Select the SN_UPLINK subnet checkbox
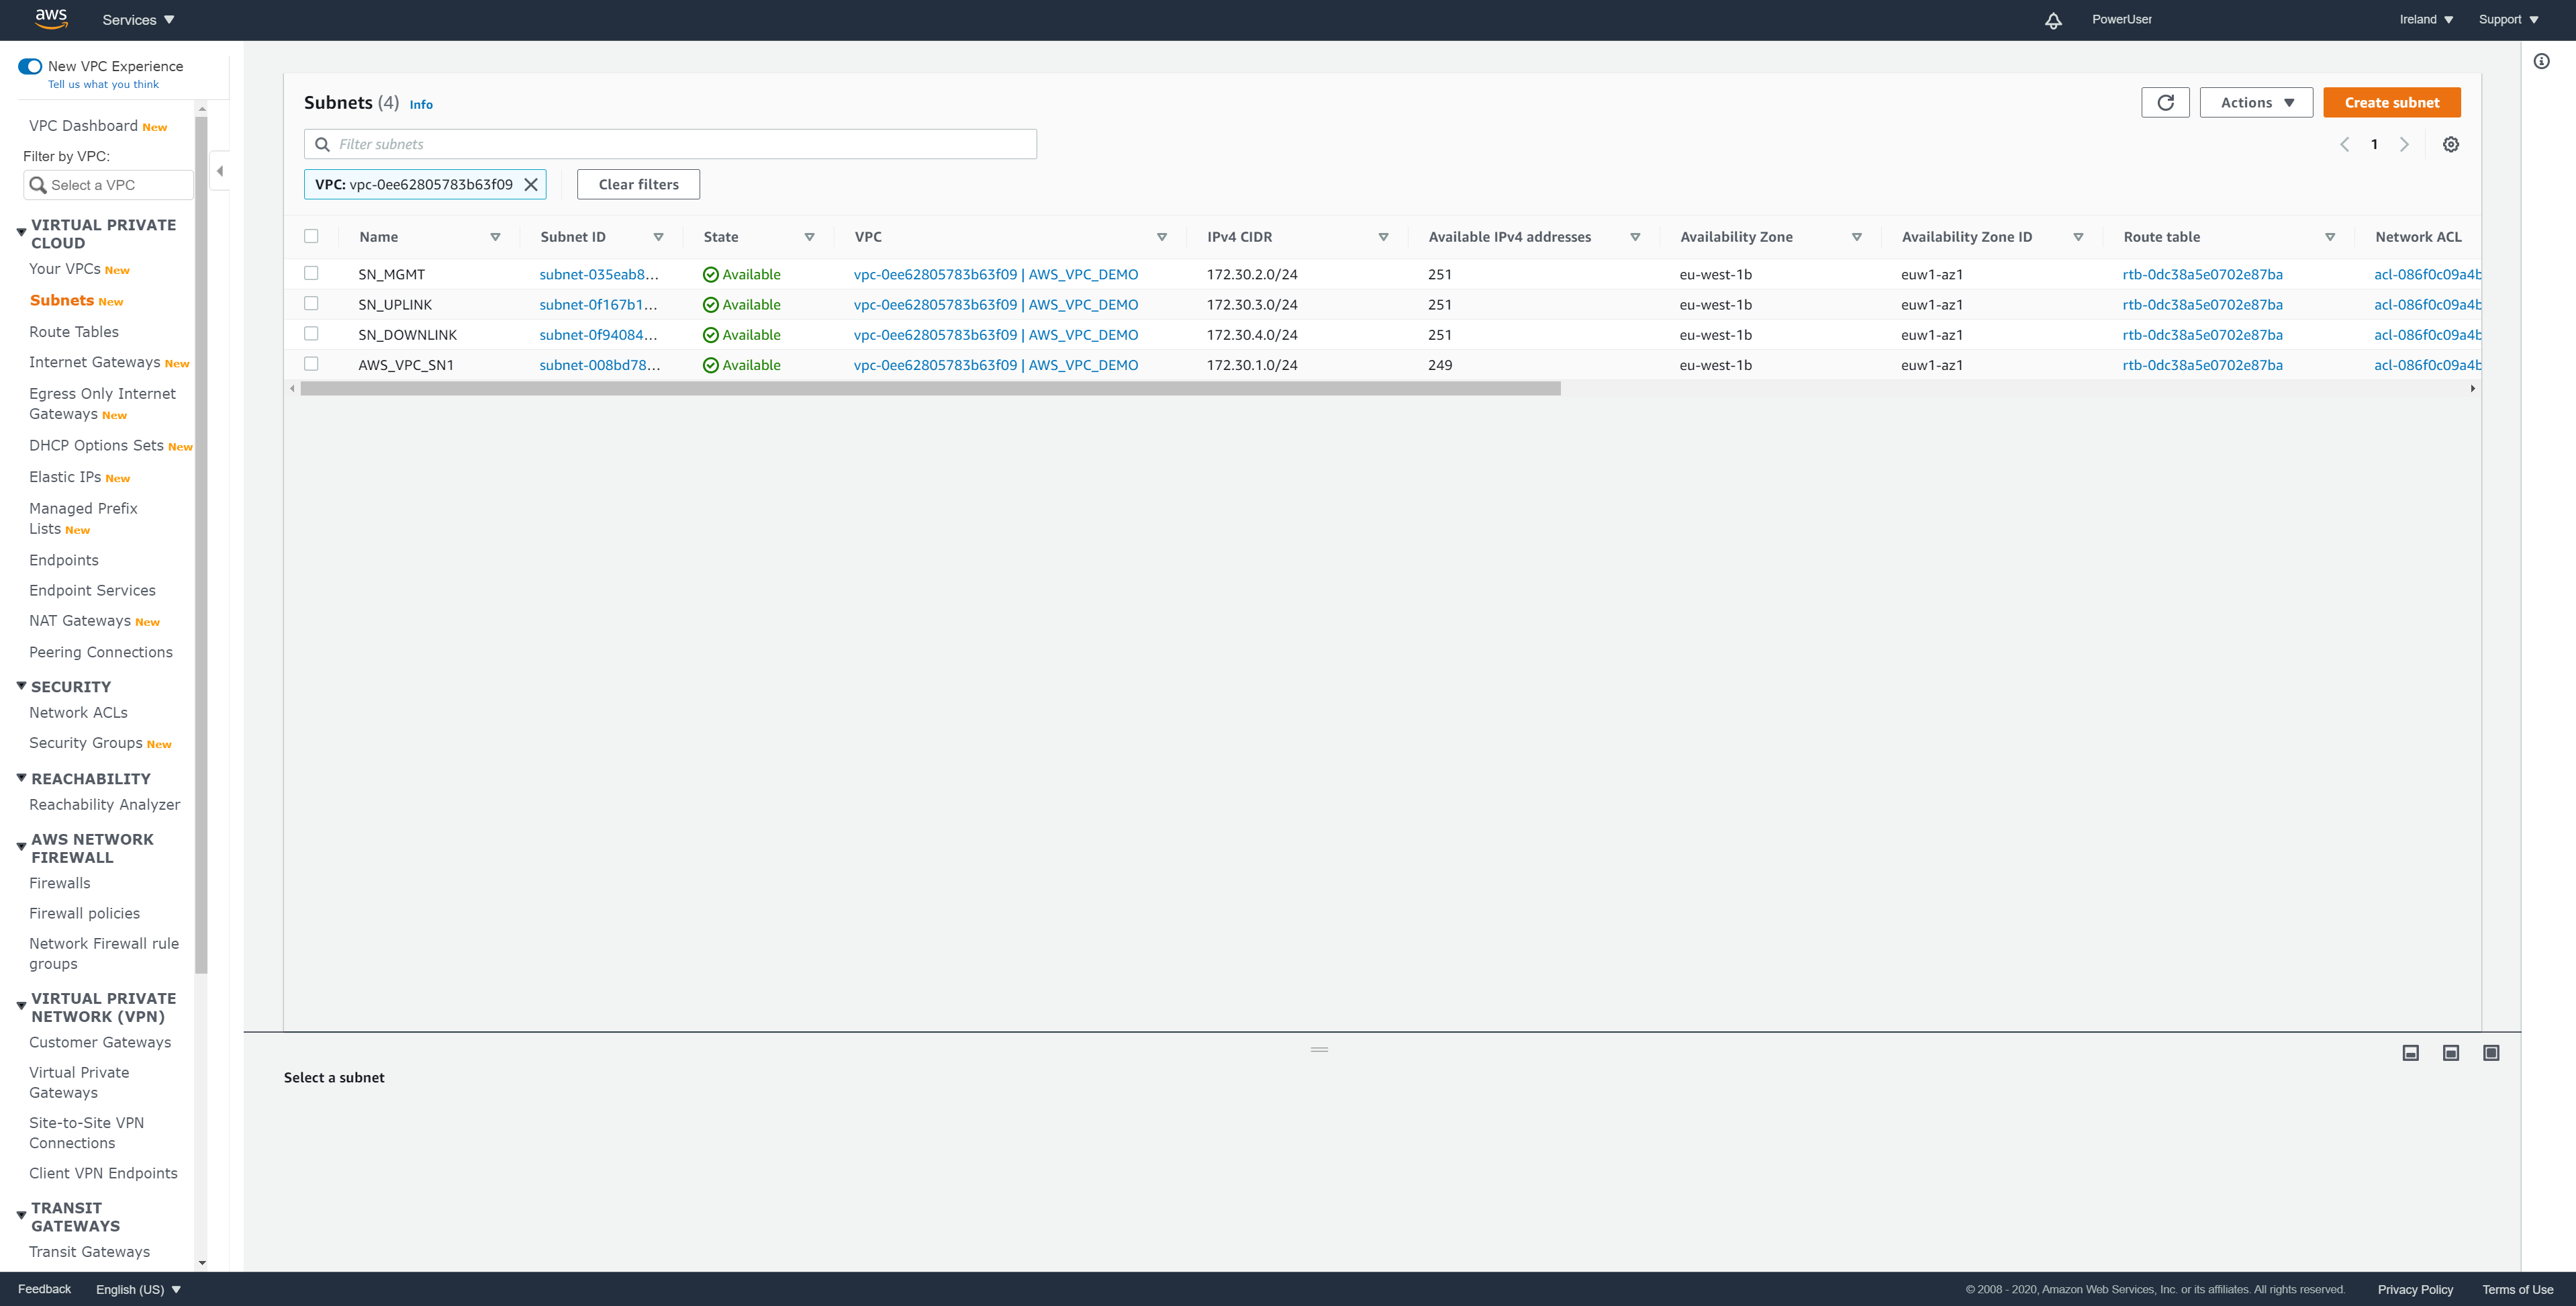Screen dimensions: 2576x1306 pos(311,303)
